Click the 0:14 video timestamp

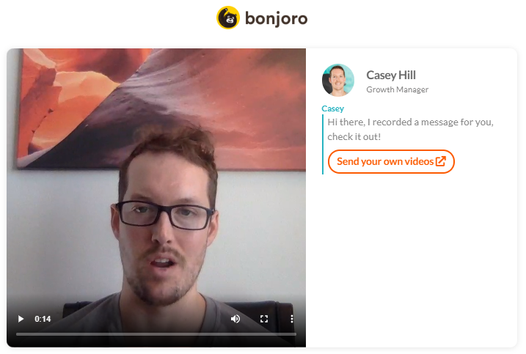43,319
